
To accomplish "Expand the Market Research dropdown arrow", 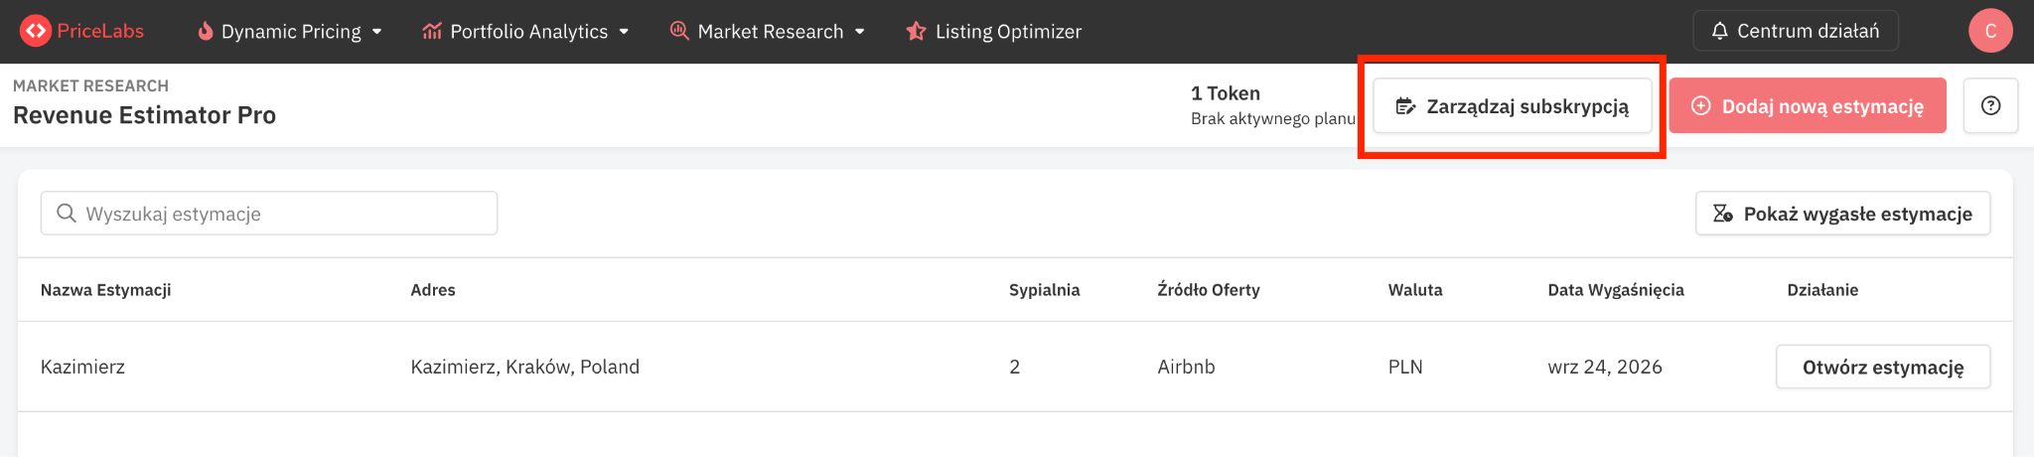I will pos(860,32).
